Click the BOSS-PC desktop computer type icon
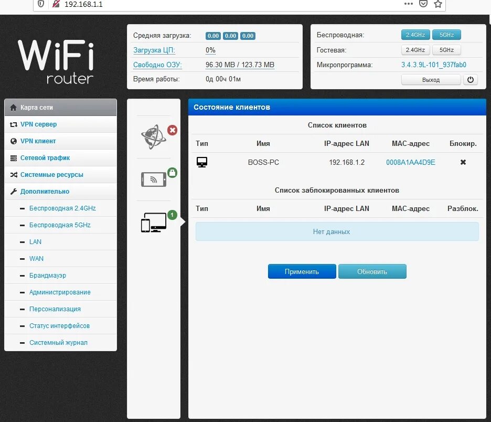The width and height of the screenshot is (491, 422). (x=201, y=162)
